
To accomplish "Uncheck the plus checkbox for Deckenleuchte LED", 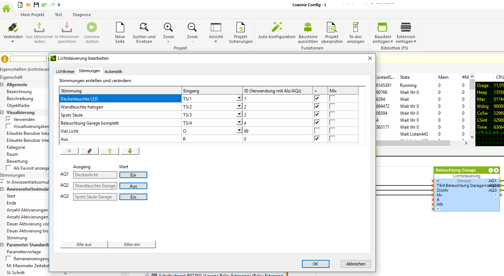I will (317, 99).
